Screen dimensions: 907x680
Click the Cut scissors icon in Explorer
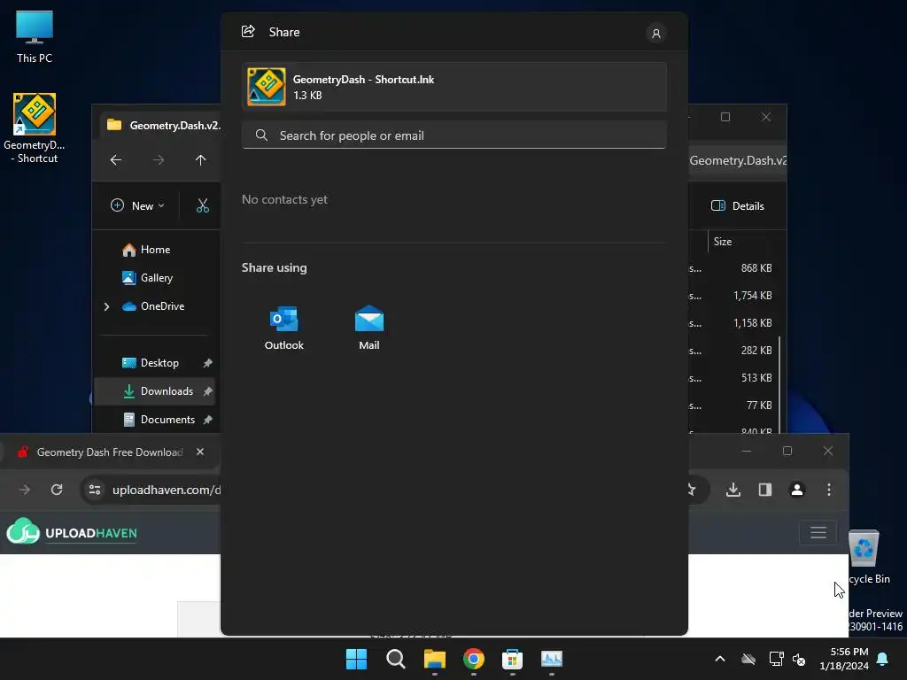click(203, 205)
